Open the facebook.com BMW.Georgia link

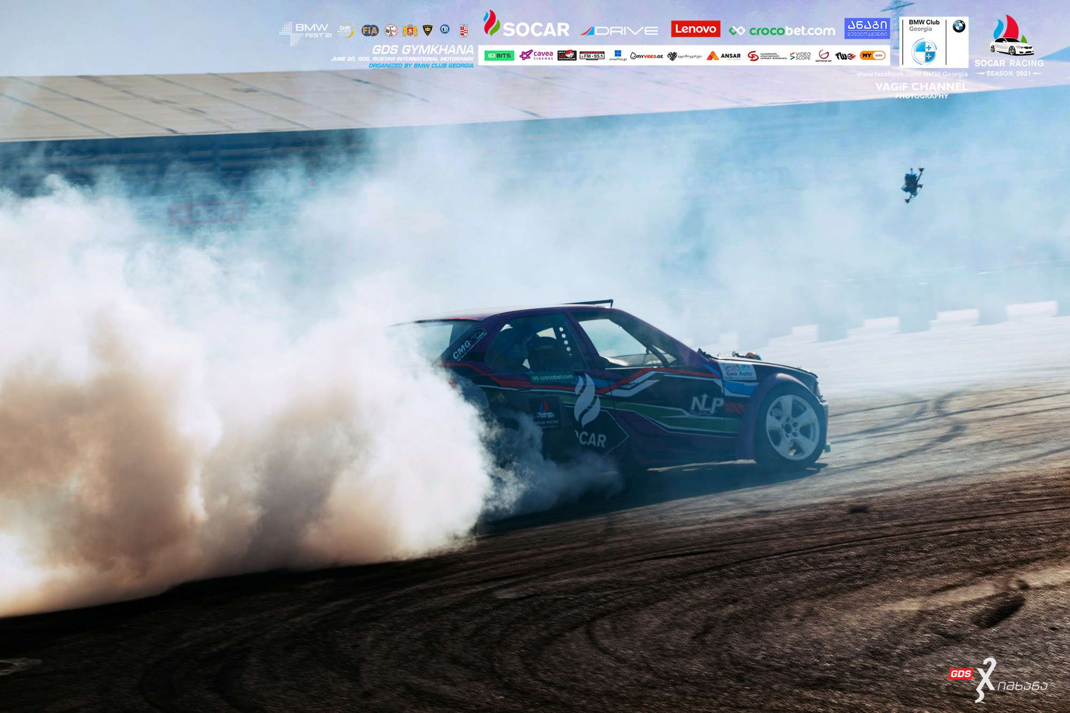pyautogui.click(x=912, y=74)
